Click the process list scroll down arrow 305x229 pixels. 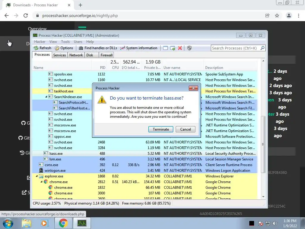point(263,197)
